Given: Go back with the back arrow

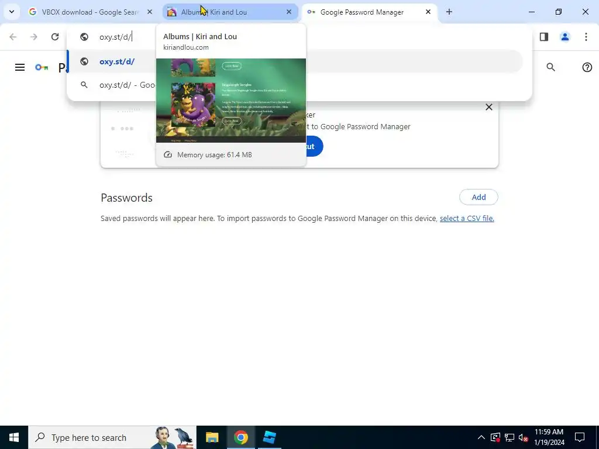Looking at the screenshot, I should (13, 37).
